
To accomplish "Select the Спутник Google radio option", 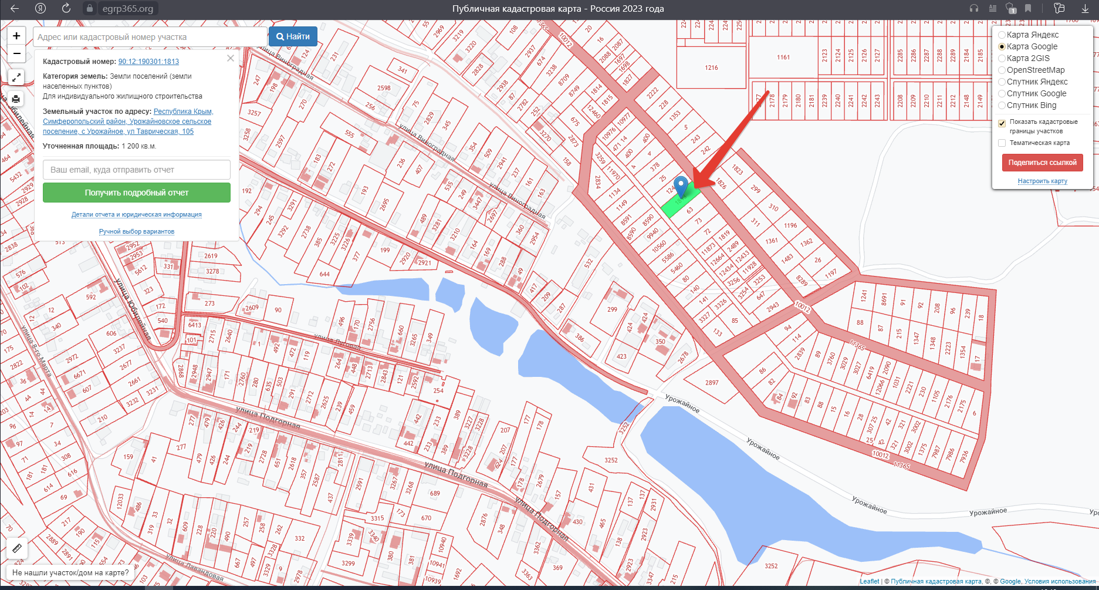I will [1002, 93].
